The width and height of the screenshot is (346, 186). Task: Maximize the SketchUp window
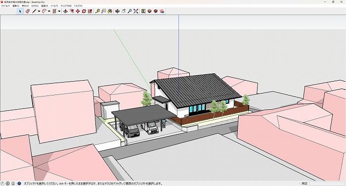[333, 2]
